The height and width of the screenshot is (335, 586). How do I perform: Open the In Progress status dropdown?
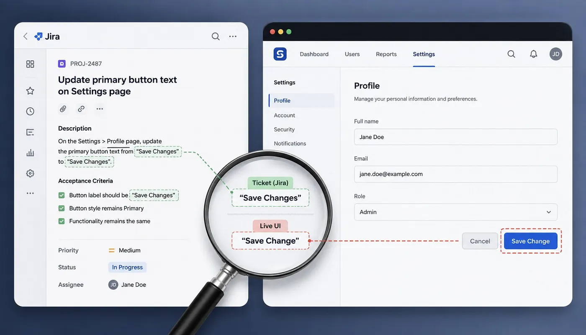point(127,267)
